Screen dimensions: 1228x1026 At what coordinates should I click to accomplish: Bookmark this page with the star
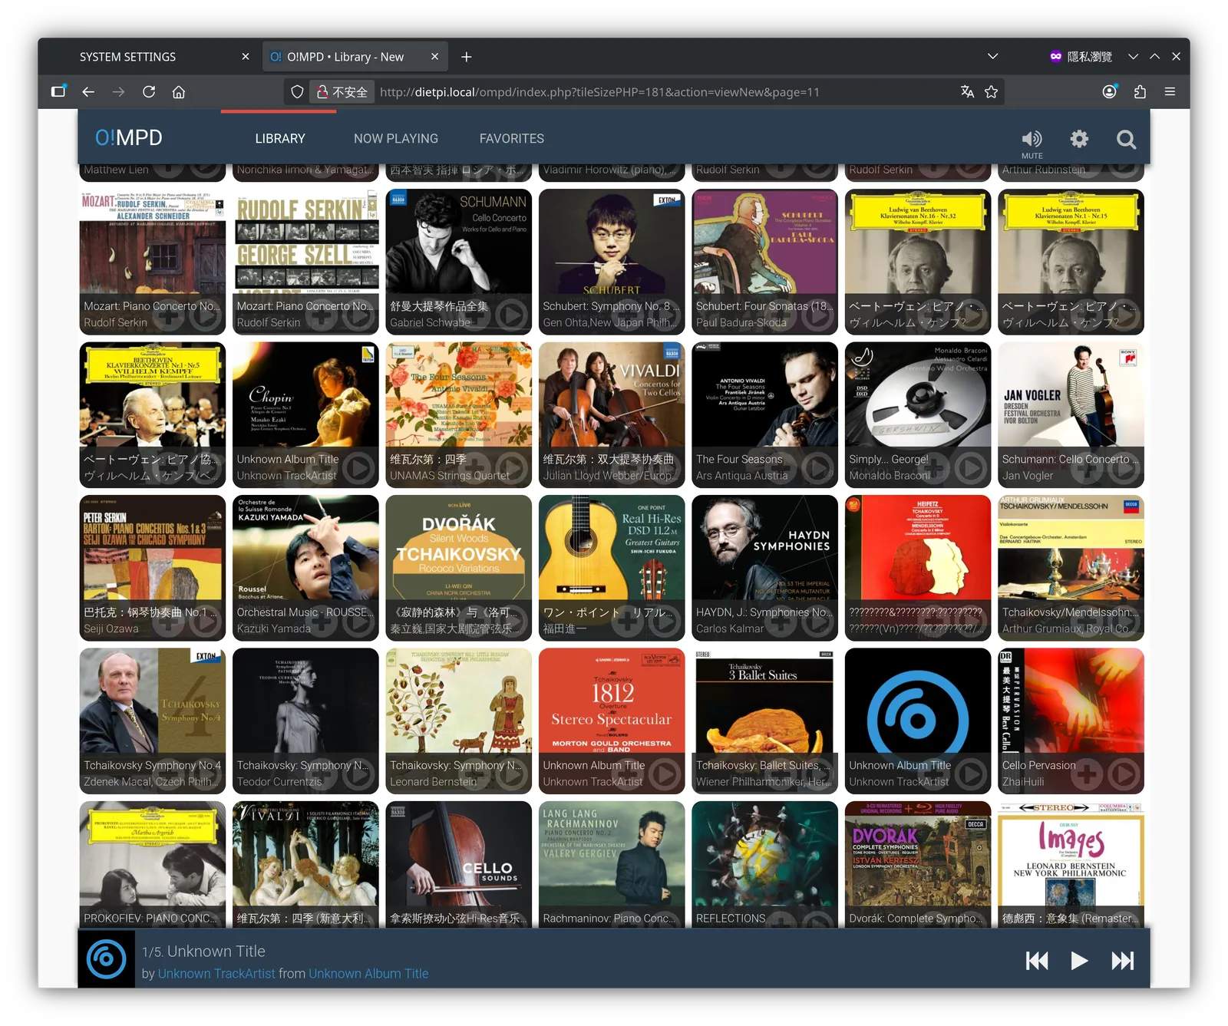tap(992, 92)
